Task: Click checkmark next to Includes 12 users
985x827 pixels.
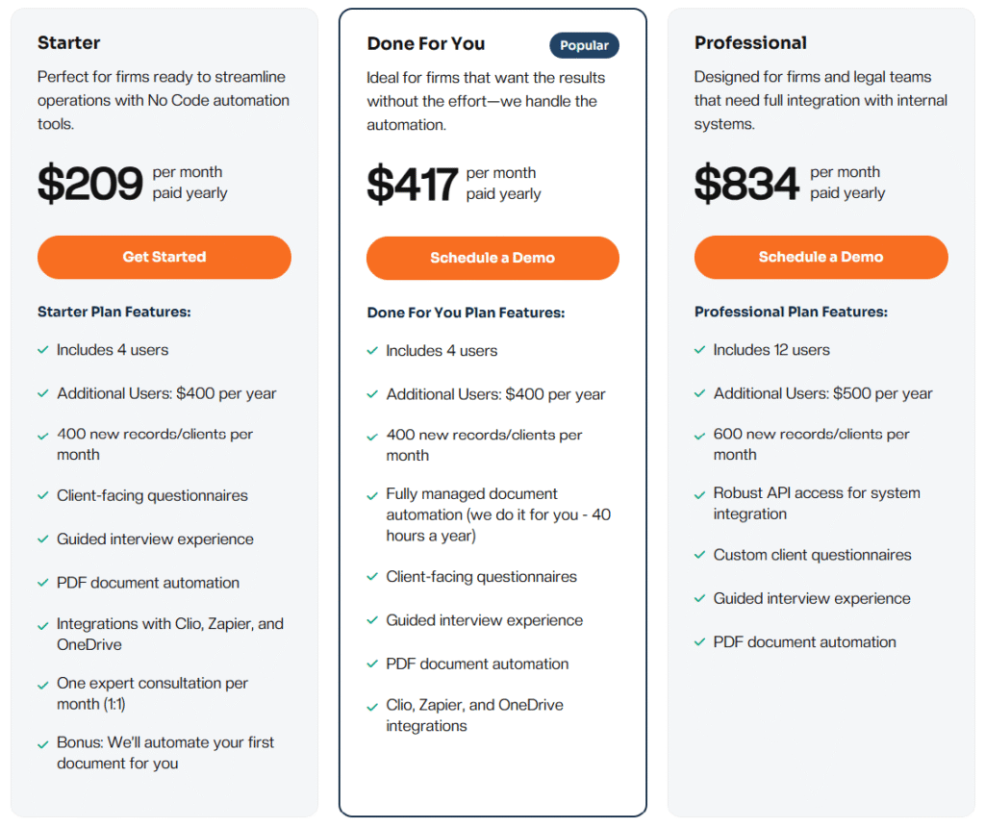Action: tap(700, 350)
